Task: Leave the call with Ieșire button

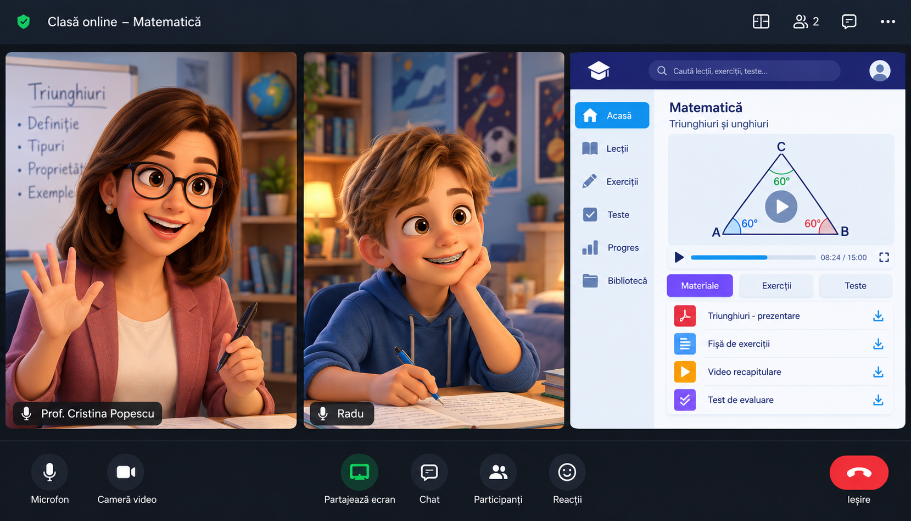Action: 859,473
